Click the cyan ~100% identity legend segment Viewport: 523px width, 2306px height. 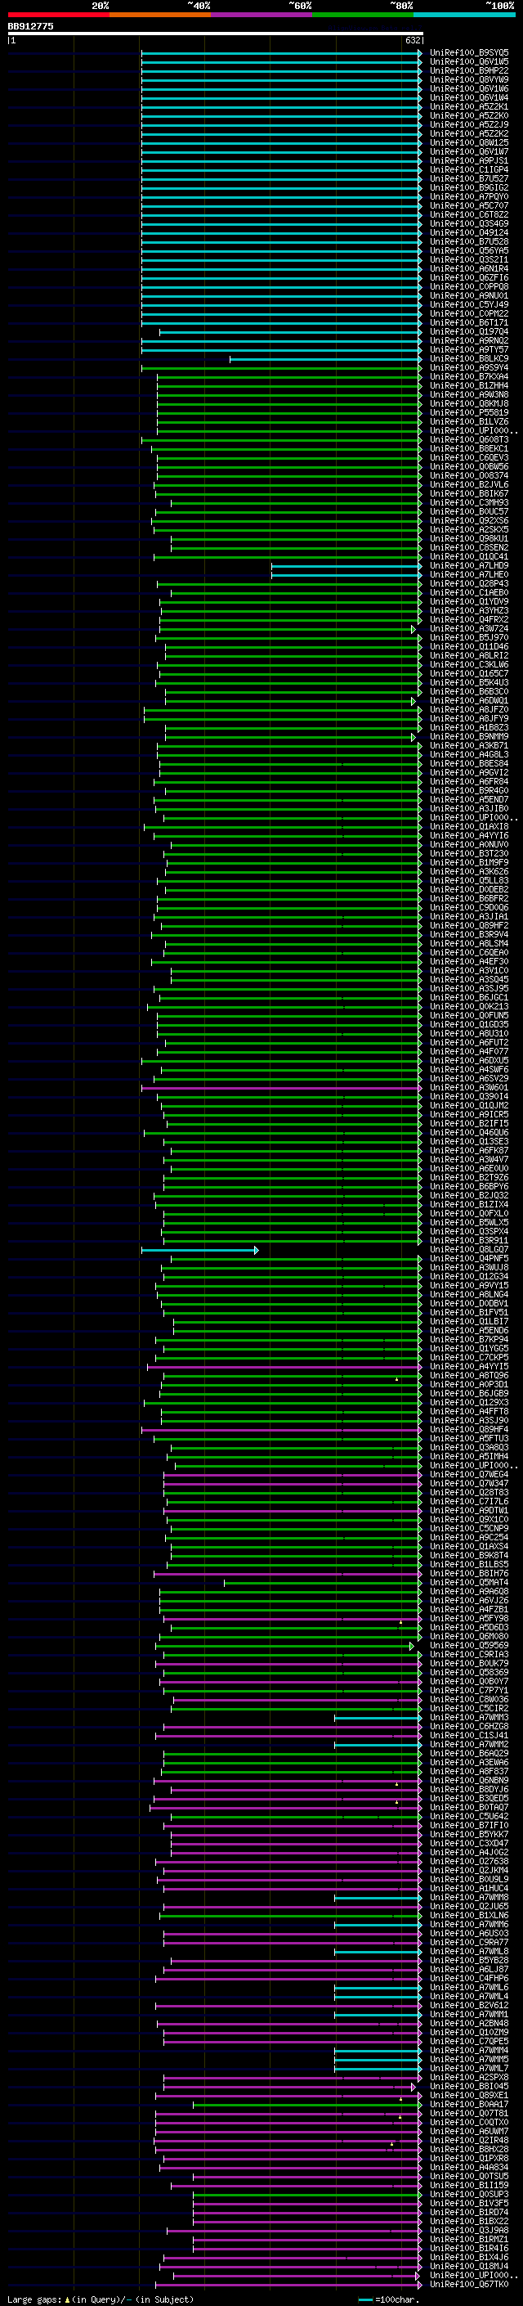click(x=464, y=15)
